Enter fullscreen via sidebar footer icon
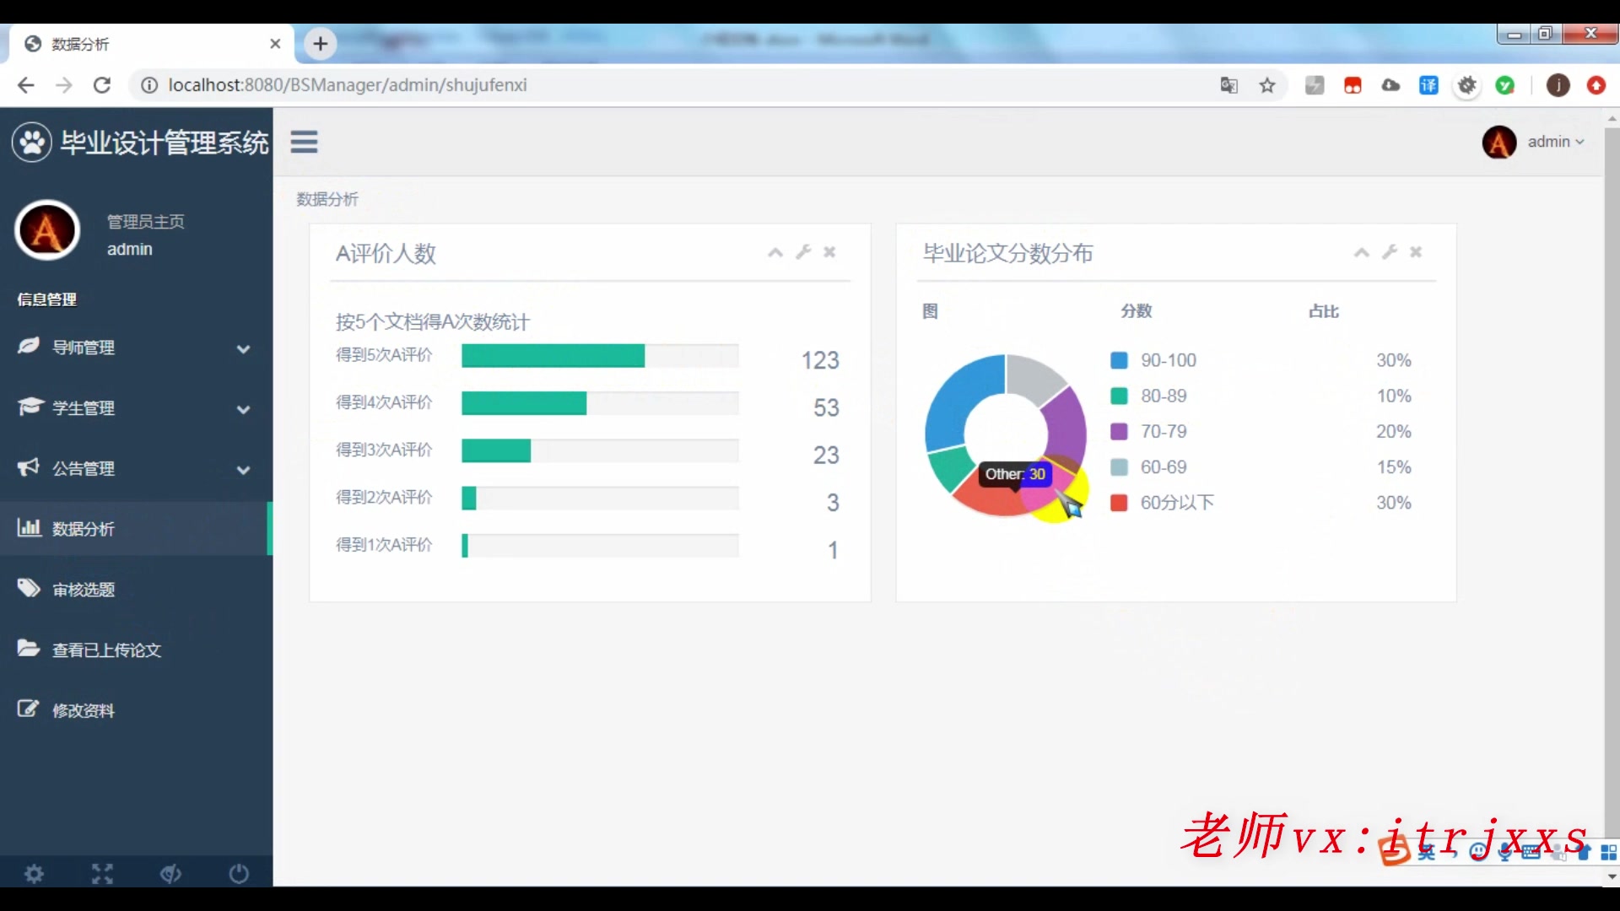This screenshot has height=911, width=1620. pyautogui.click(x=102, y=874)
